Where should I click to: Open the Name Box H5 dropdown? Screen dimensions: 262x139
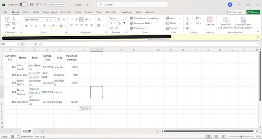pos(18,44)
